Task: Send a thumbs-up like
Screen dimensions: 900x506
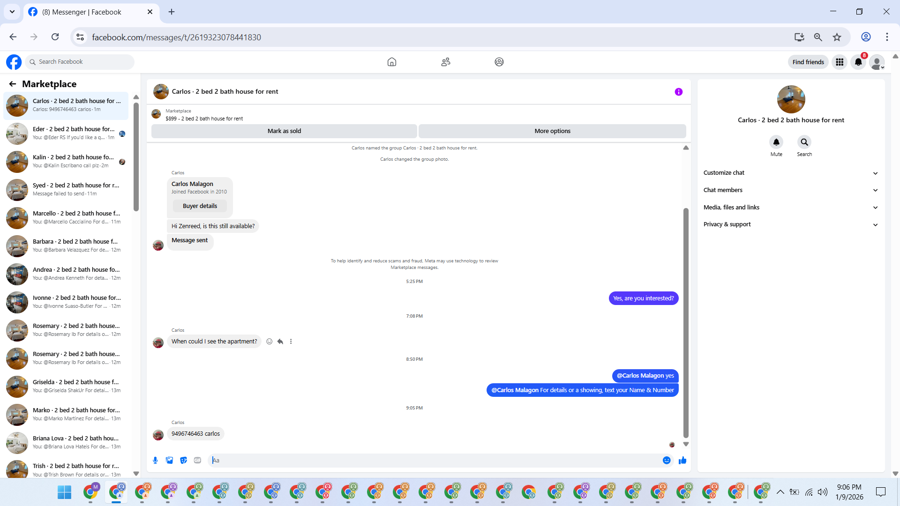Action: [682, 461]
